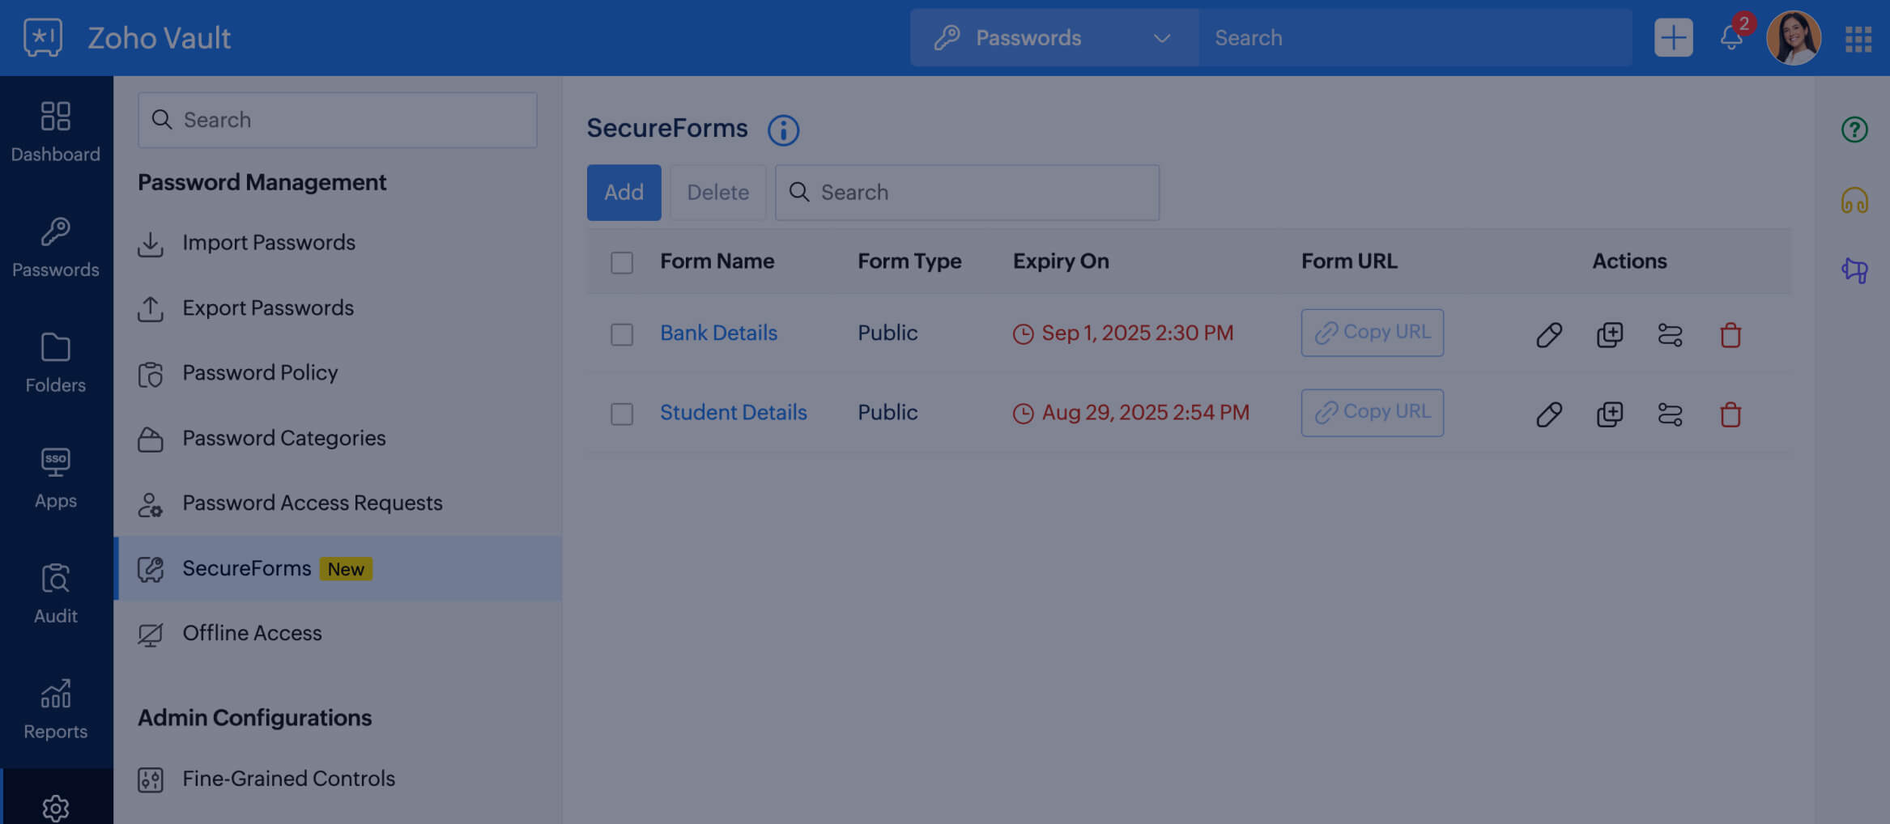Copy URL for the Bank Details form
The width and height of the screenshot is (1890, 824).
(1372, 333)
